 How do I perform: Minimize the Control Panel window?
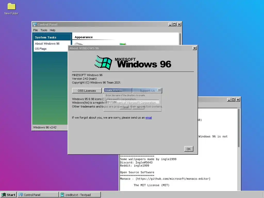tap(170, 24)
